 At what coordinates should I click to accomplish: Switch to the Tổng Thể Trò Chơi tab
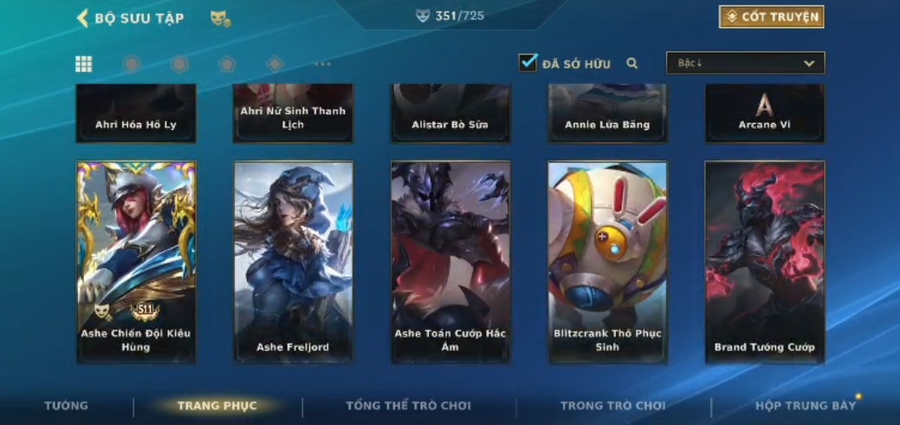click(408, 405)
